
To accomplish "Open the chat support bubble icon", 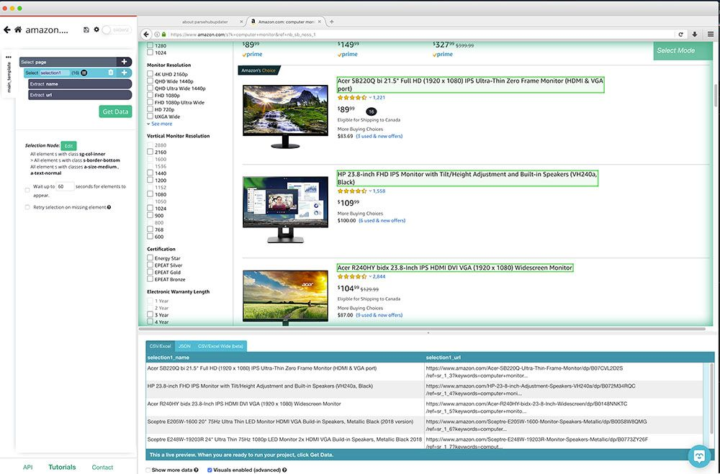I will [699, 456].
